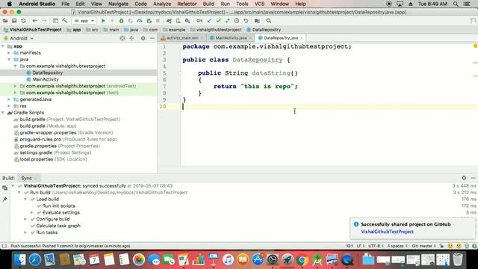This screenshot has height=269, width=478.
Task: Open the Navigate menu
Action: click(x=118, y=4)
